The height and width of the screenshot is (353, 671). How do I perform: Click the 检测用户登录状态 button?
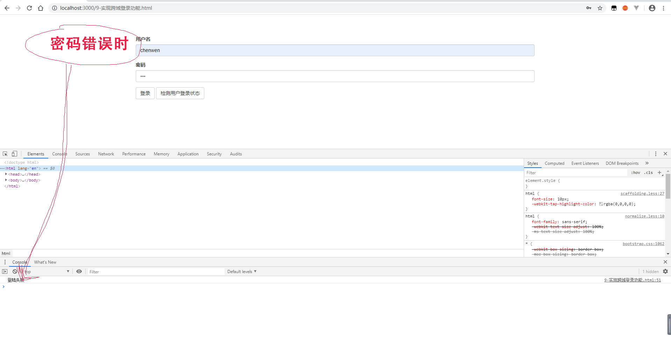(x=180, y=93)
